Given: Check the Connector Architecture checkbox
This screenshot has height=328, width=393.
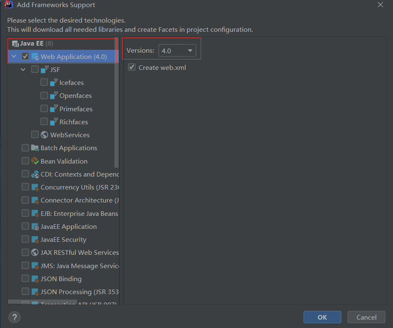Looking at the screenshot, I should tap(25, 200).
